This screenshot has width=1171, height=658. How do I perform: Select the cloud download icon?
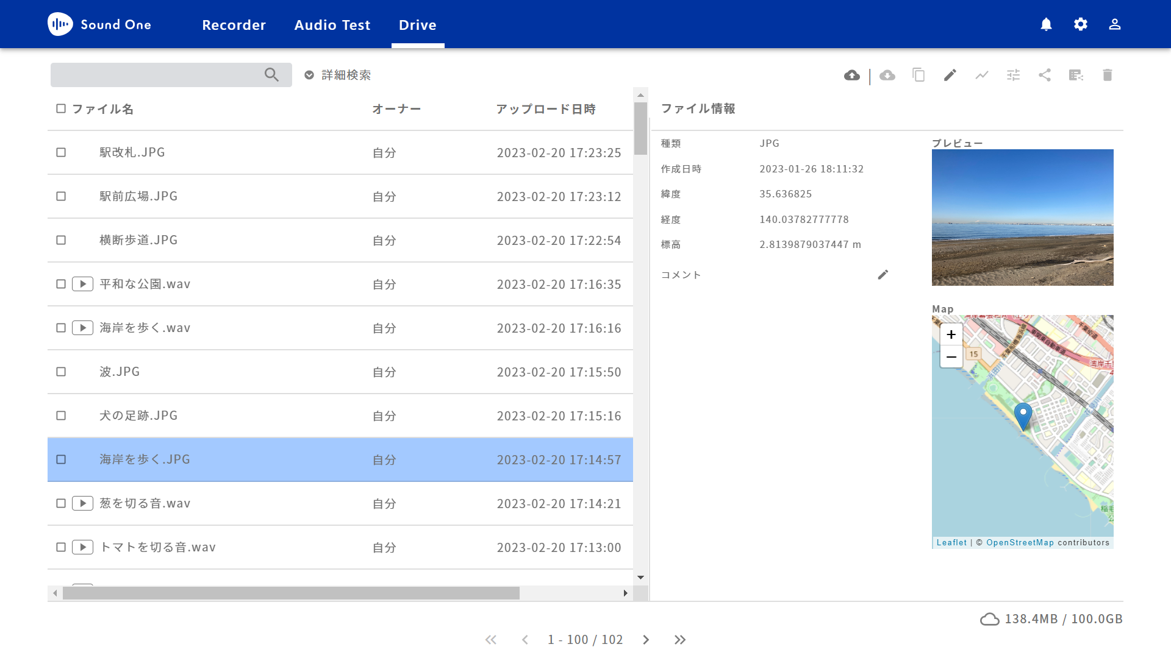[887, 75]
